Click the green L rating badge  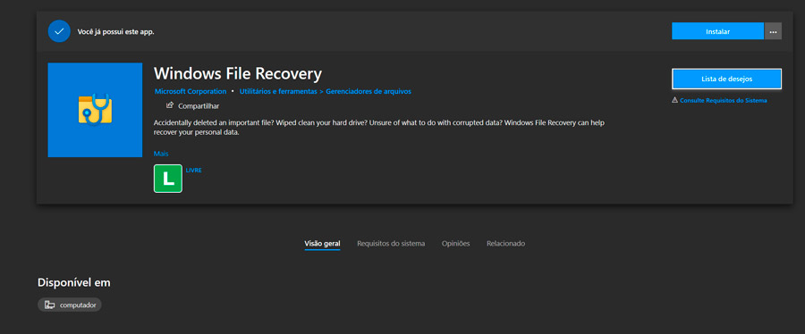pos(168,179)
